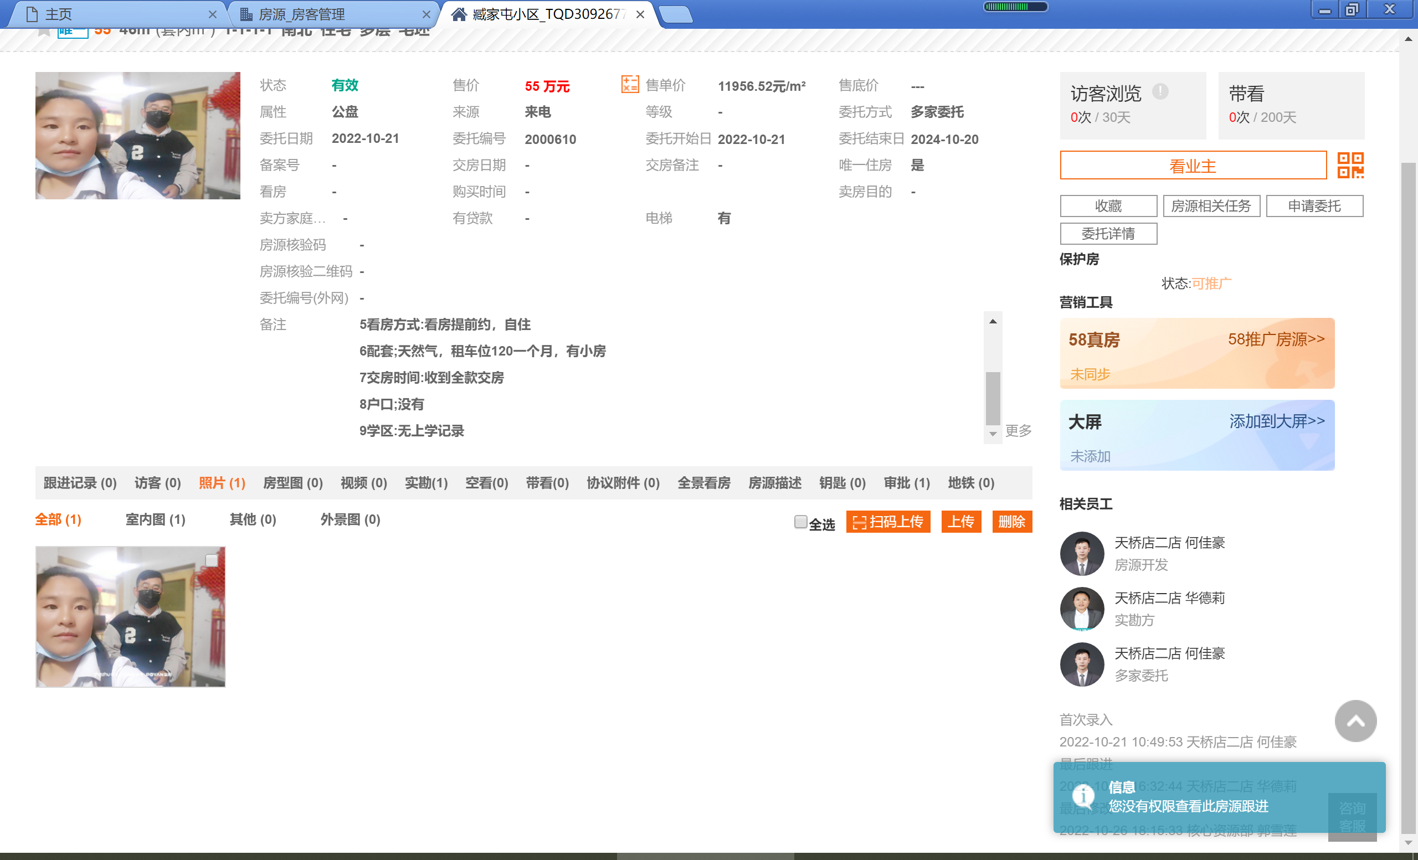Open the 地铁 (0) tab

pyautogui.click(x=972, y=483)
